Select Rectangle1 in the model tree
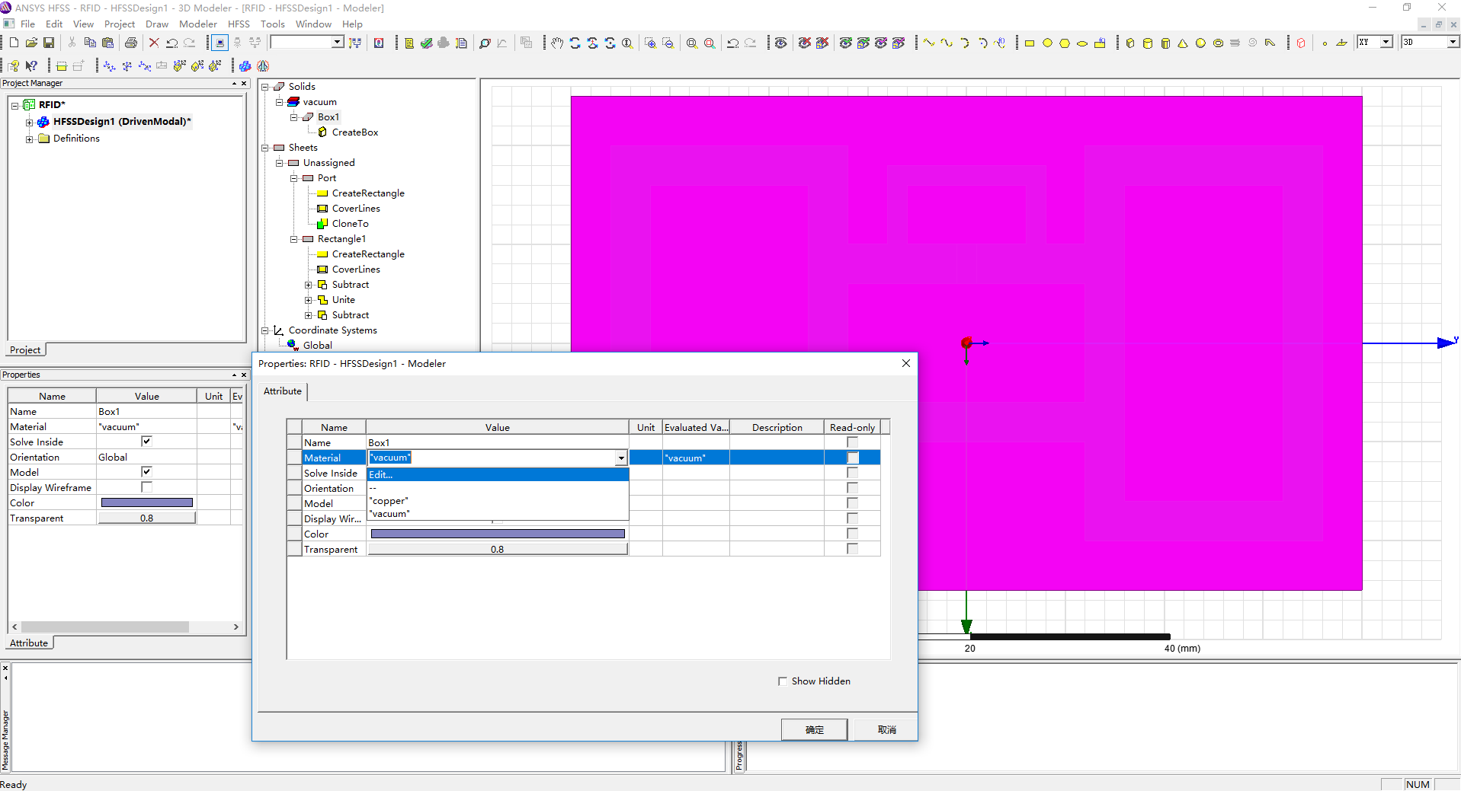 [x=341, y=239]
